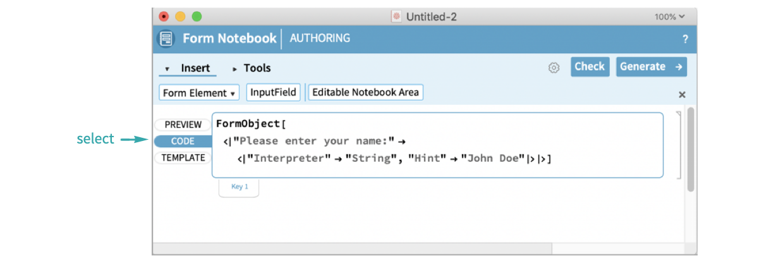Open the Form Element dropdown

(x=198, y=93)
